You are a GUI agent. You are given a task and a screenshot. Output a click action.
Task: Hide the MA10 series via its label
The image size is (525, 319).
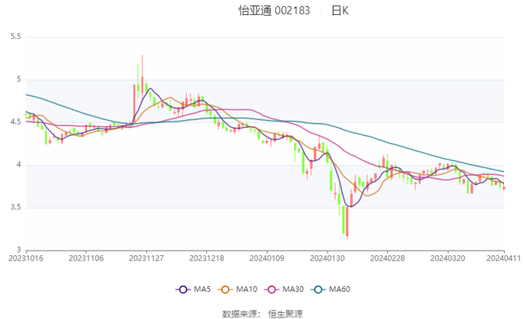point(247,289)
